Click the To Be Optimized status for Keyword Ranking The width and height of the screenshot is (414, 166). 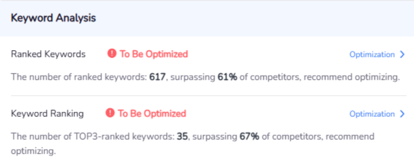point(152,113)
